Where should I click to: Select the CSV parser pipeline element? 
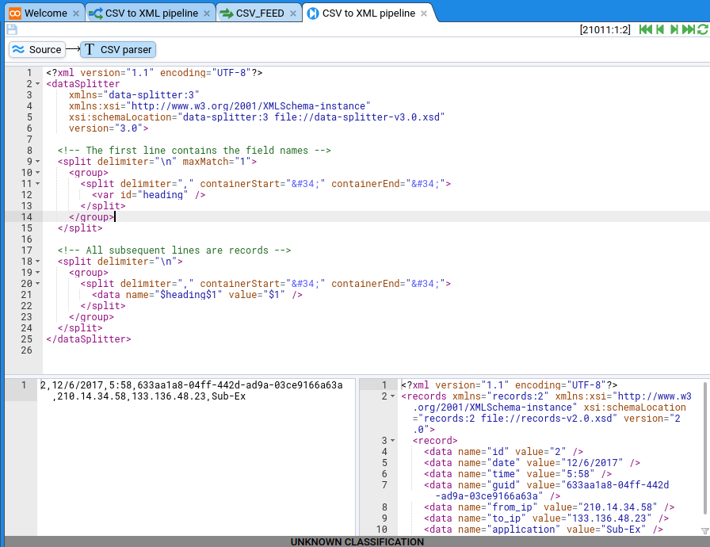pyautogui.click(x=117, y=49)
